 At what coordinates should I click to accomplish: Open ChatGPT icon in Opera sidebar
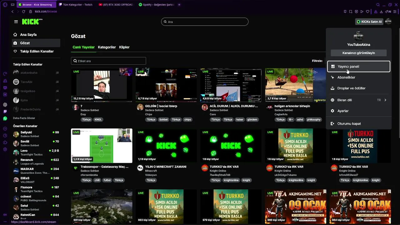coord(5,105)
